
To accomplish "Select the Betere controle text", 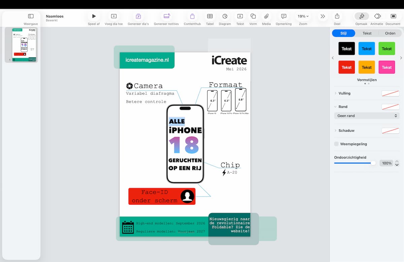I will click(146, 101).
